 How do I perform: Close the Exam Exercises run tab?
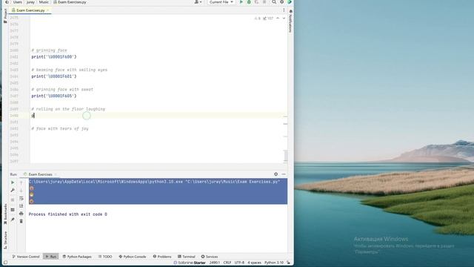point(56,174)
